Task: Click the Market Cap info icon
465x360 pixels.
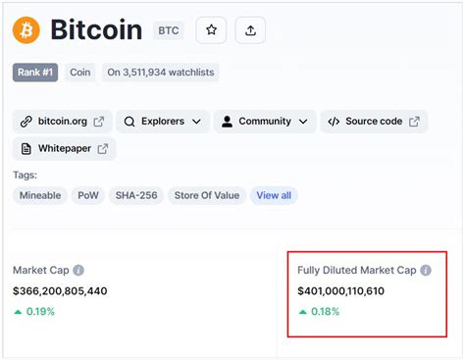Action: pyautogui.click(x=78, y=271)
